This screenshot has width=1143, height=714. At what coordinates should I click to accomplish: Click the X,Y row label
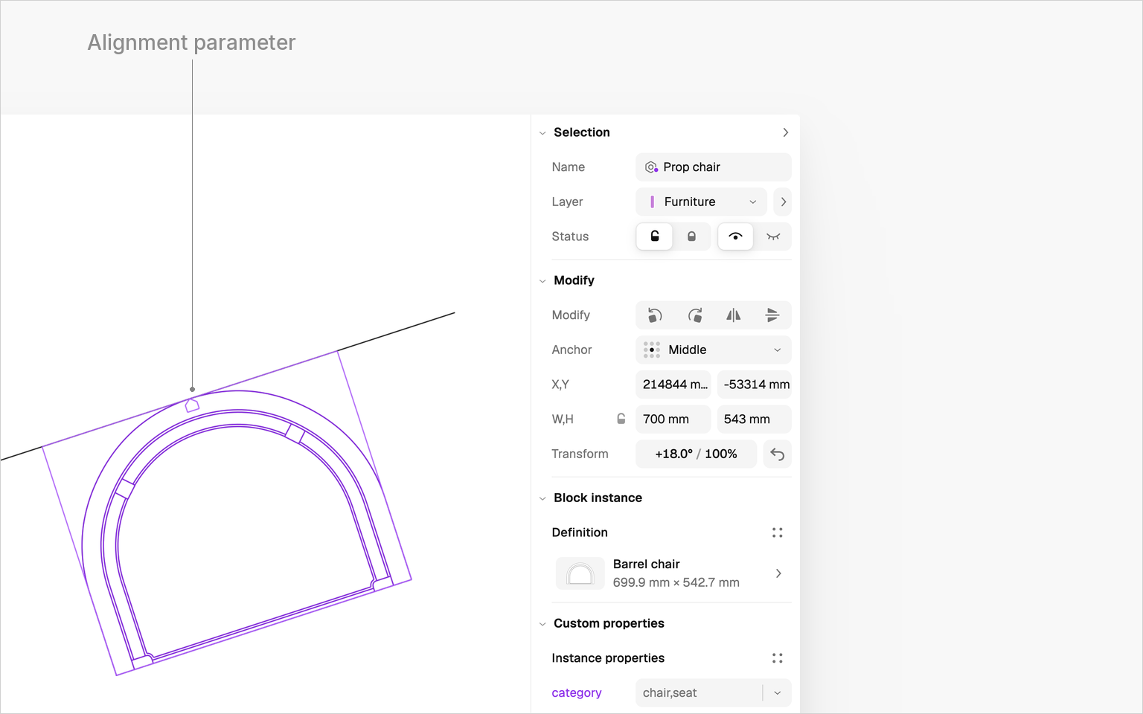click(x=560, y=385)
